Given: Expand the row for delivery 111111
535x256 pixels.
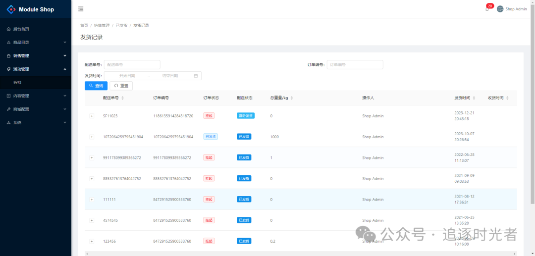Looking at the screenshot, I should click(x=92, y=200).
